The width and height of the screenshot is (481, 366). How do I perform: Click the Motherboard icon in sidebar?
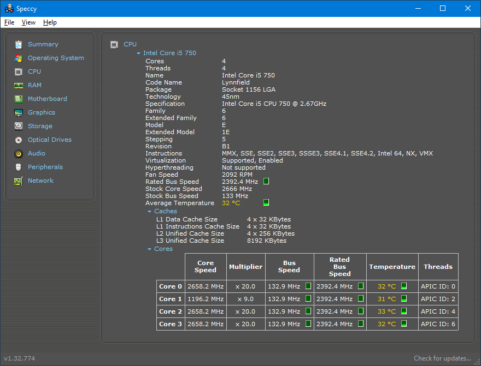[x=19, y=99]
